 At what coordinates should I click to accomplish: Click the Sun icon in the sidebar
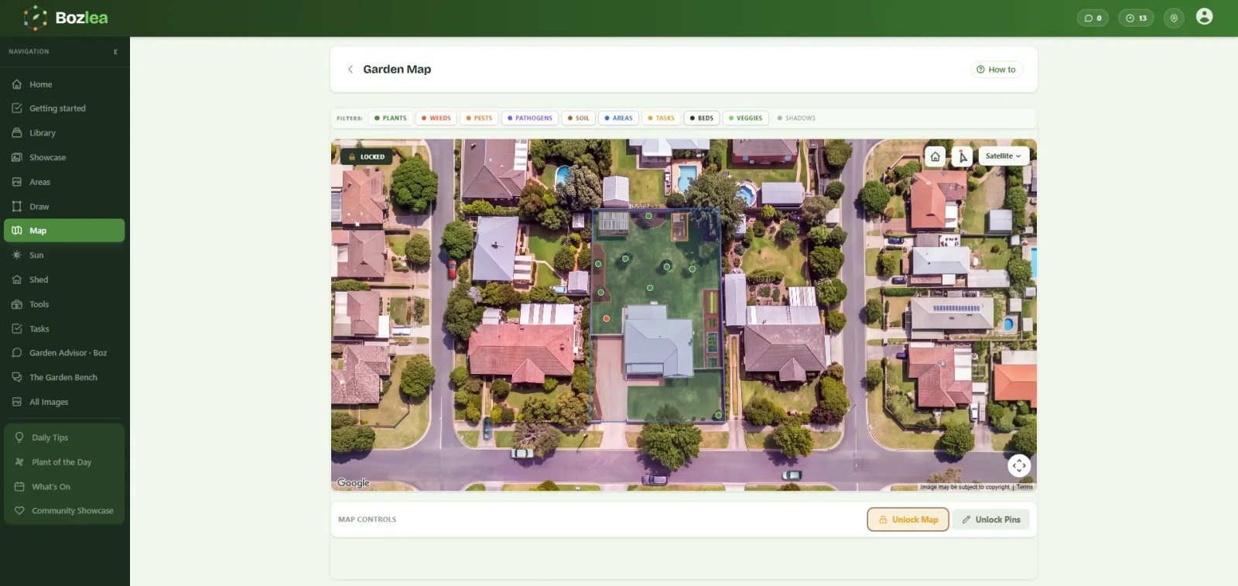17,255
